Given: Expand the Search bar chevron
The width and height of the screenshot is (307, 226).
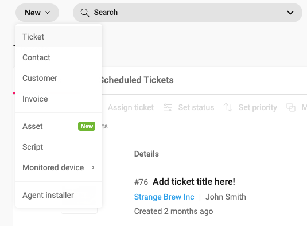Looking at the screenshot, I should [x=290, y=13].
